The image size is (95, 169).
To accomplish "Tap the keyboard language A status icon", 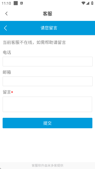I will pyautogui.click(x=21, y=3).
